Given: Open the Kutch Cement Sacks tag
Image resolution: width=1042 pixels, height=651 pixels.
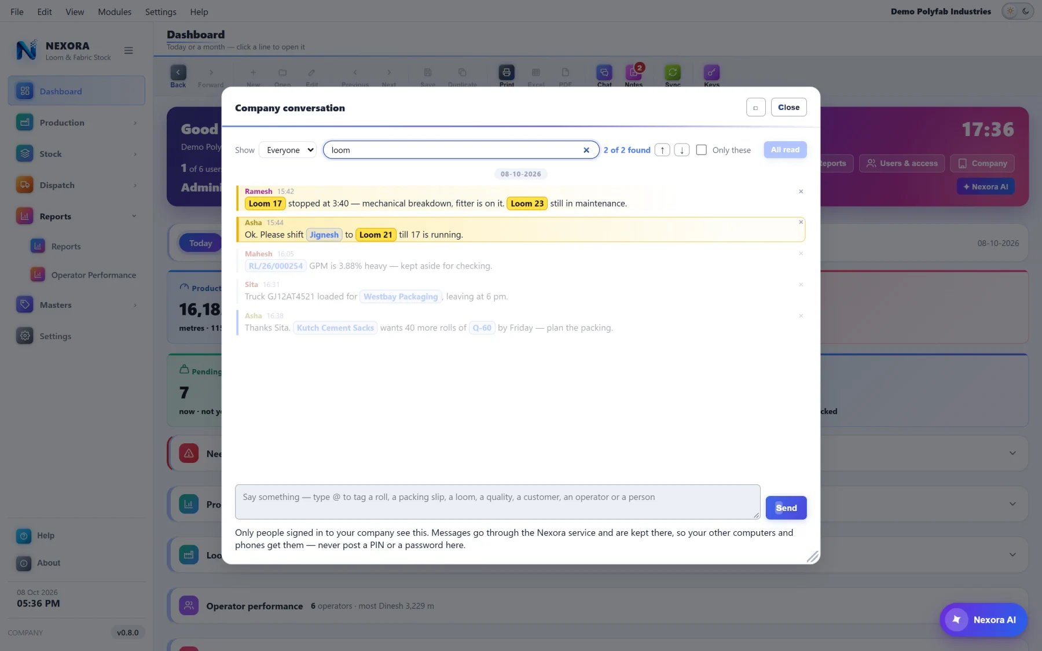Looking at the screenshot, I should (335, 328).
